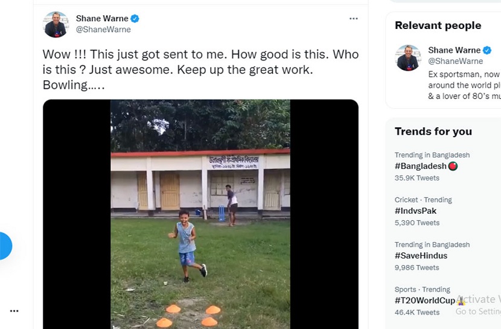Open the #IndvsPak trending hashtag

[x=415, y=211]
